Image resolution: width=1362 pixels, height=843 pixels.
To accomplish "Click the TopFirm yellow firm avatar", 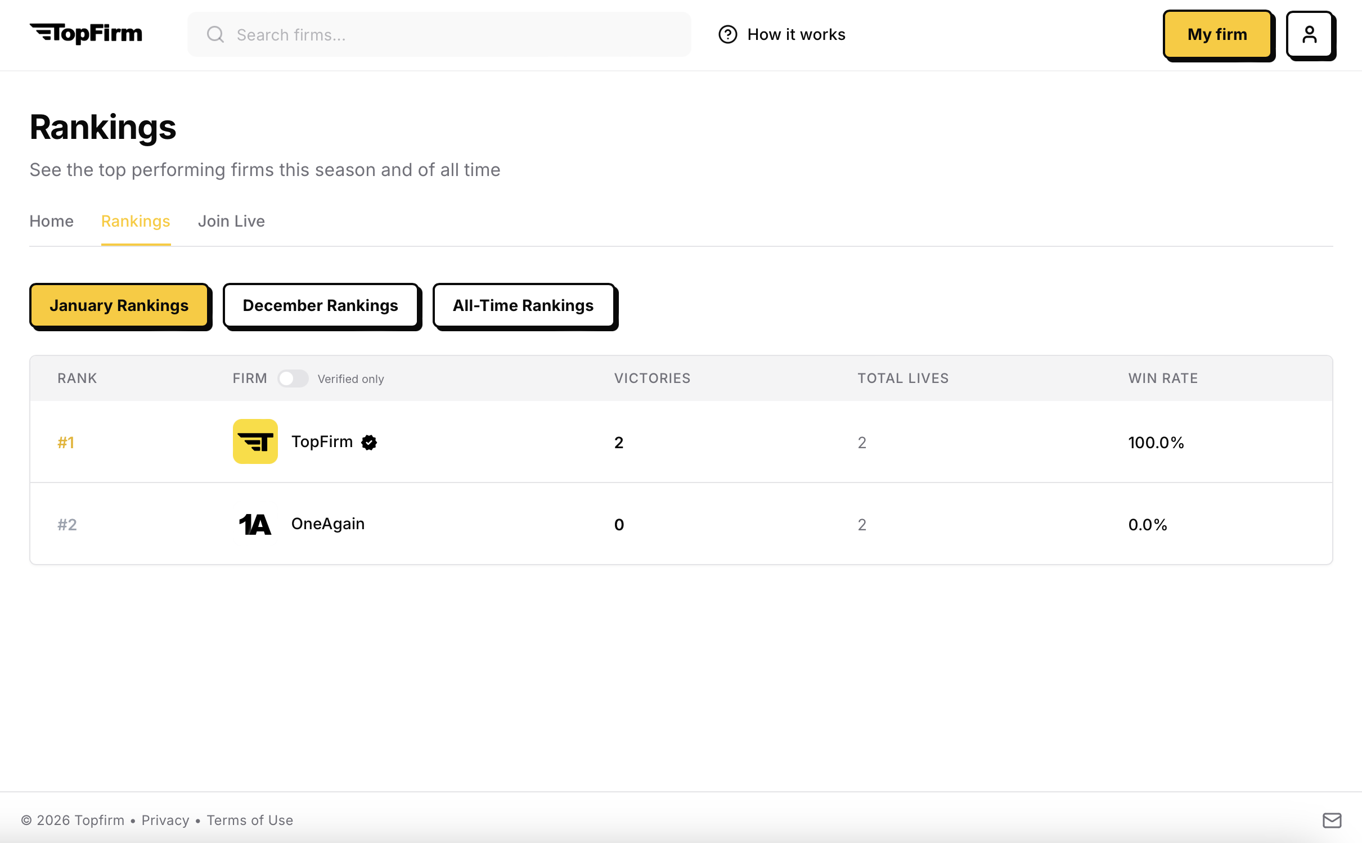I will [x=254, y=441].
